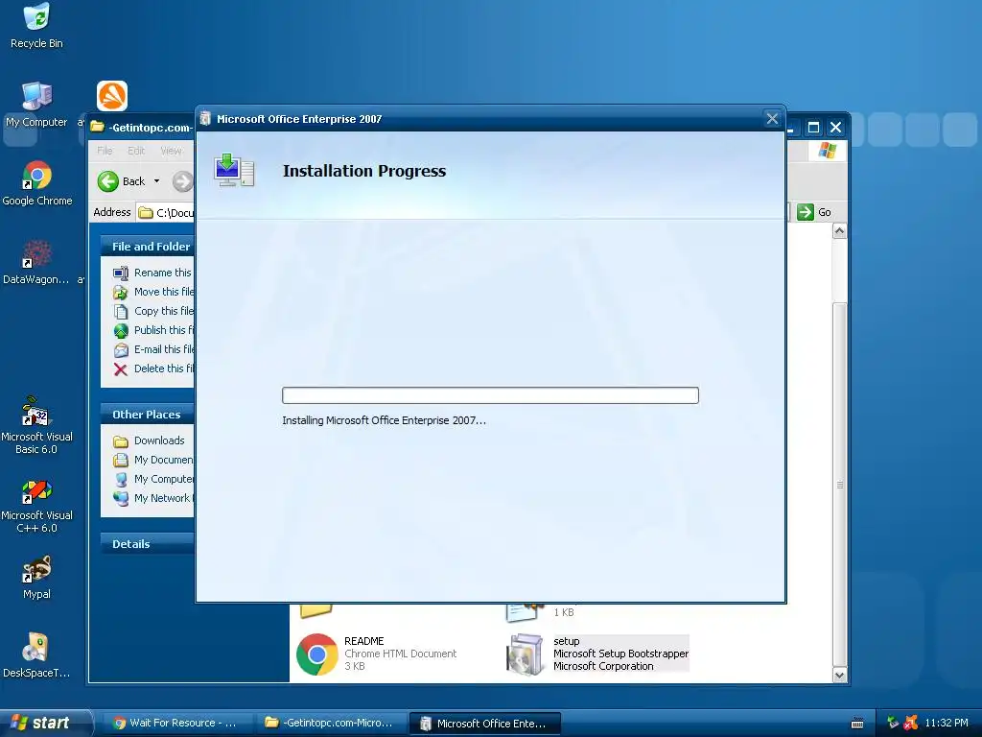Open the File menu in Explorer window
This screenshot has width=982, height=737.
[x=105, y=151]
